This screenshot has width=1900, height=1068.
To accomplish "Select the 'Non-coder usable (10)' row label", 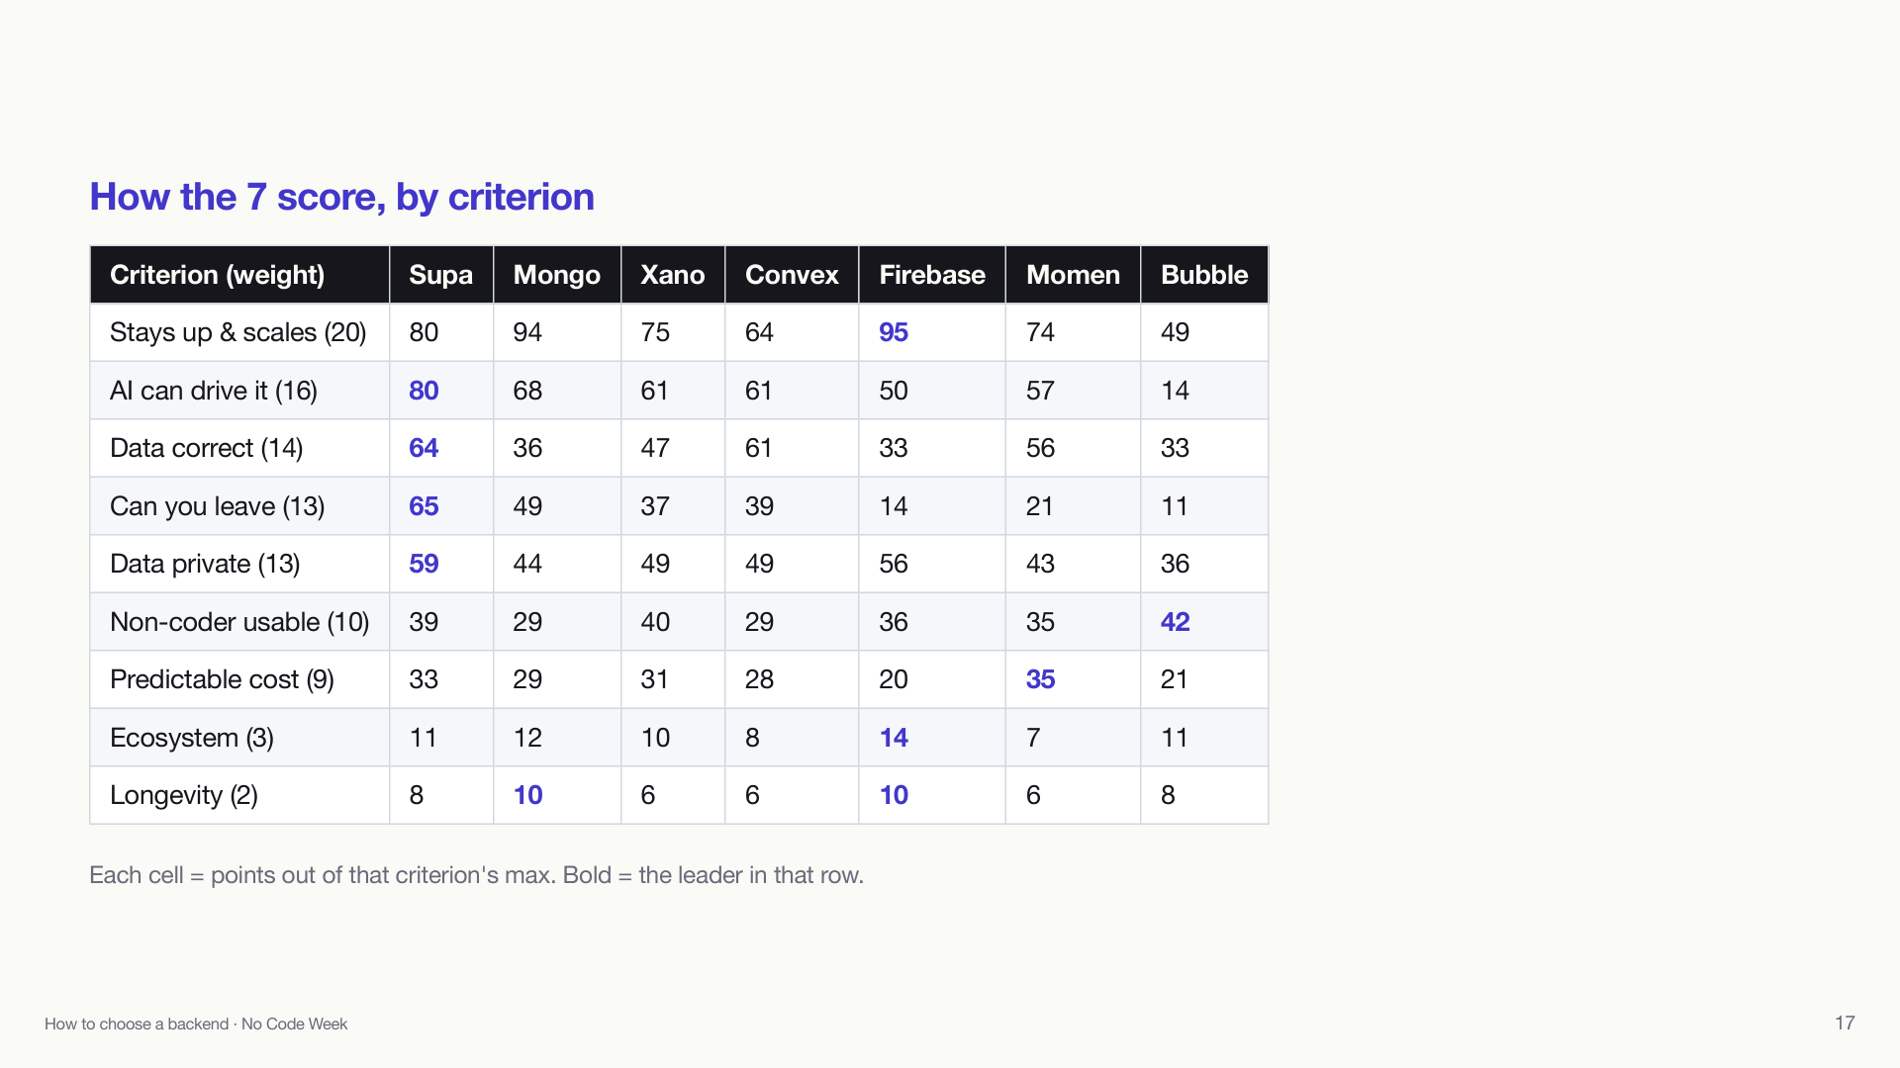I will click(x=239, y=622).
